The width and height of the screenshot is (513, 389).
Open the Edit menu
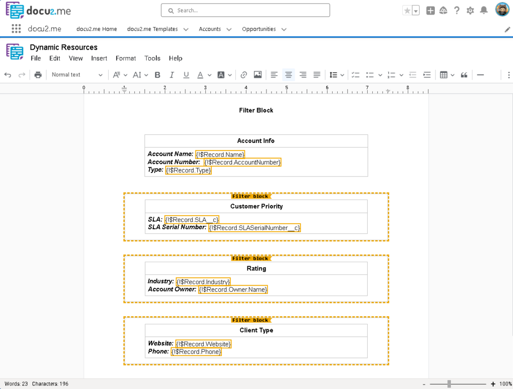55,58
